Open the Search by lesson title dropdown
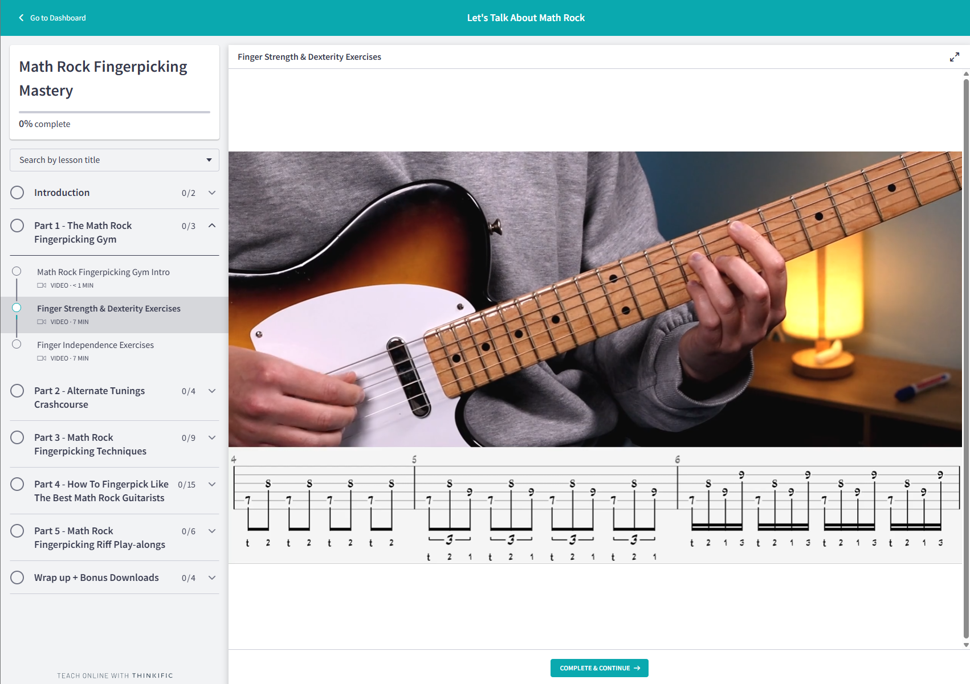970x684 pixels. (114, 160)
